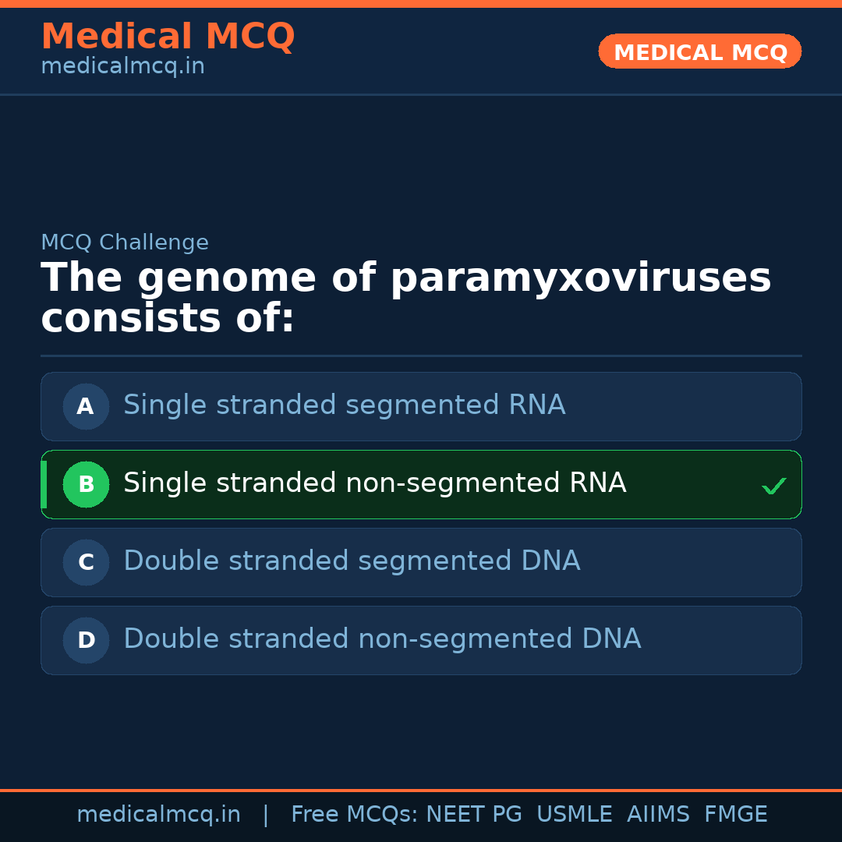This screenshot has width=842, height=842.
Task: Visit medicalmcq.in link under header title
Action: pos(122,67)
